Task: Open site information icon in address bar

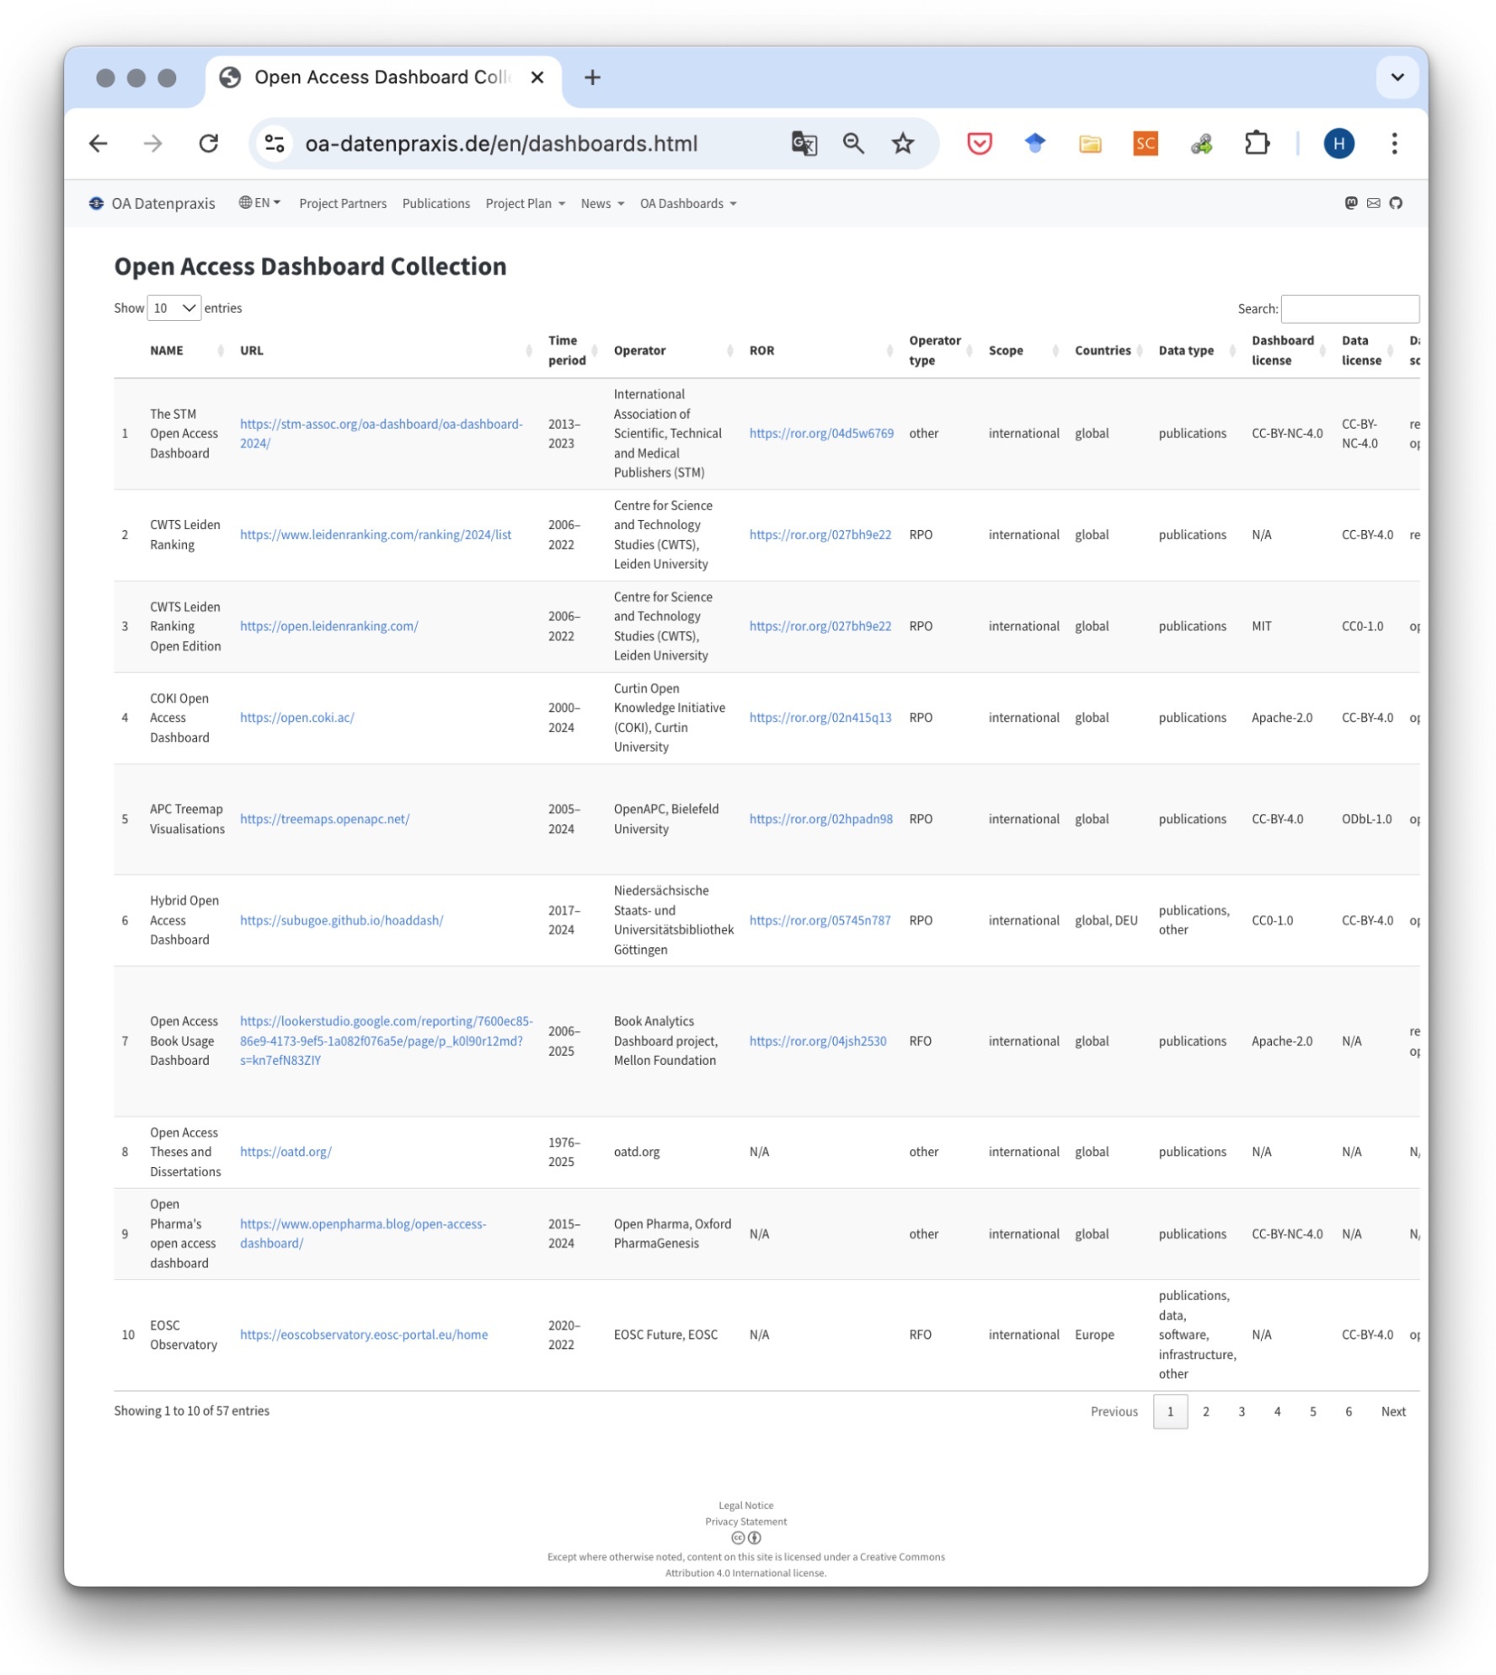Action: (x=275, y=143)
